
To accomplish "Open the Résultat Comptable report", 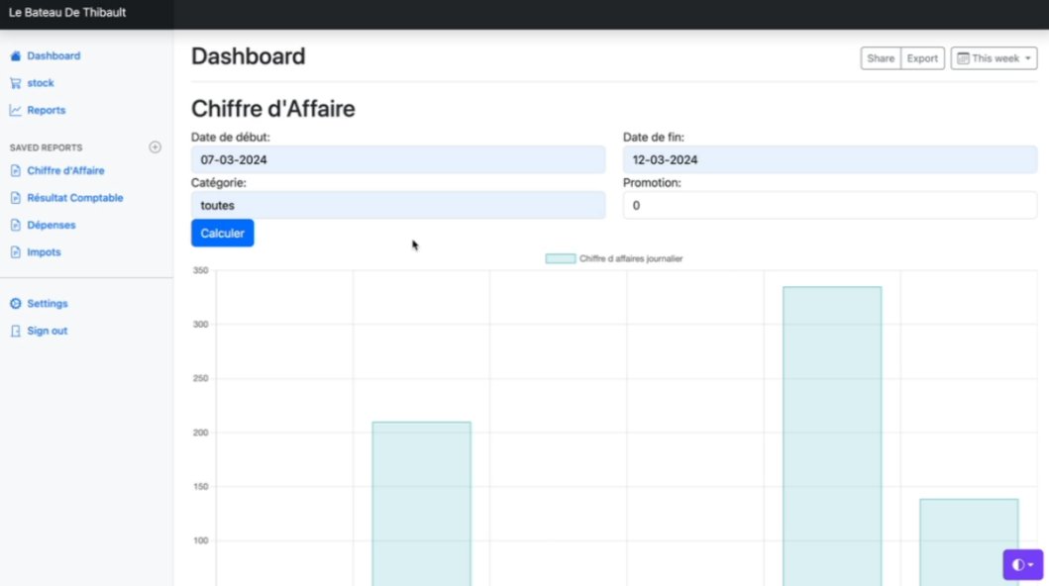I will click(x=74, y=198).
